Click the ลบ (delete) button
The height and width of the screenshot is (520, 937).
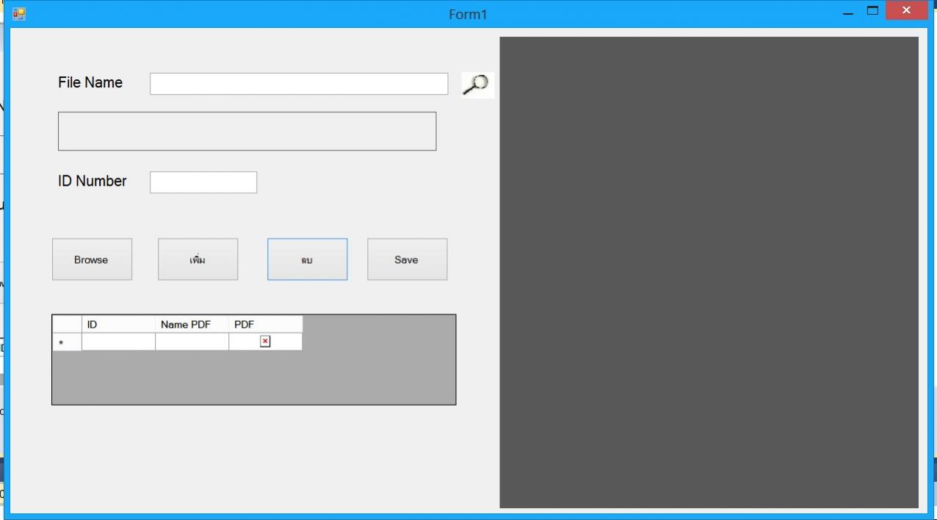(307, 259)
